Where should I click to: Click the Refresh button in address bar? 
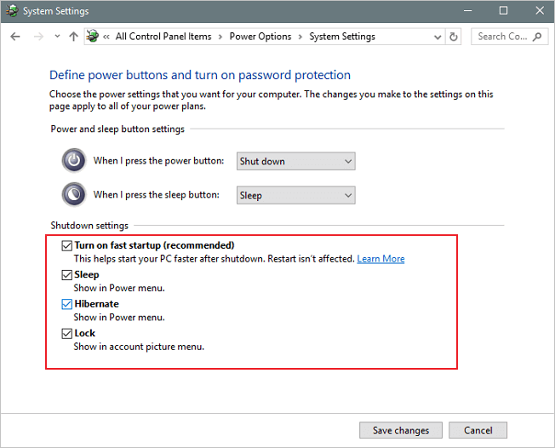tap(454, 37)
